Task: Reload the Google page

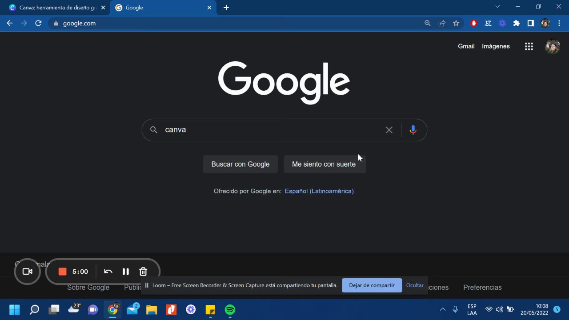Action: [38, 23]
